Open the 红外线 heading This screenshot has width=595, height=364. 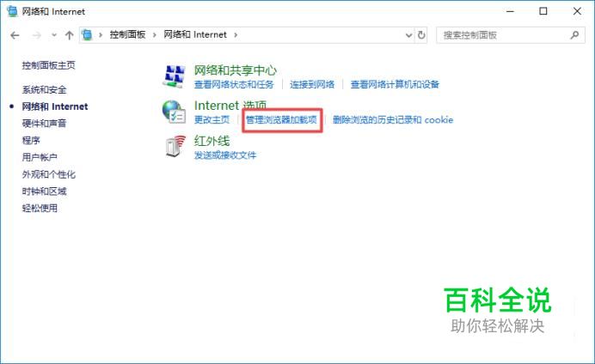coord(212,141)
